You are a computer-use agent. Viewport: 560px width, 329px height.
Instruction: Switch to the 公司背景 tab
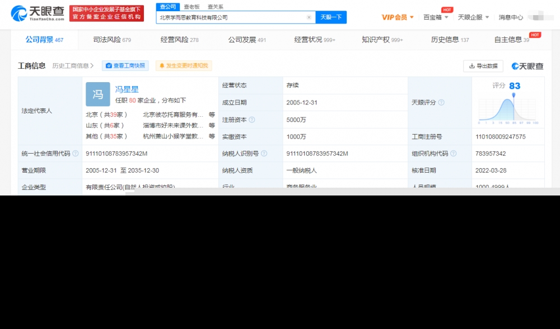click(44, 40)
